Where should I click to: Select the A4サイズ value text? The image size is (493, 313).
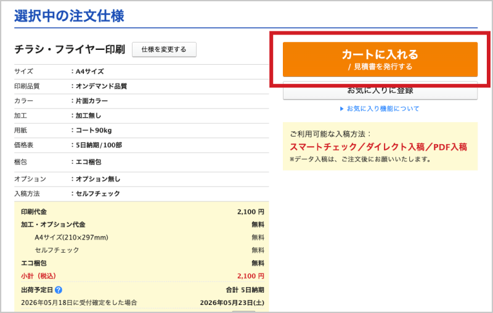pos(89,71)
